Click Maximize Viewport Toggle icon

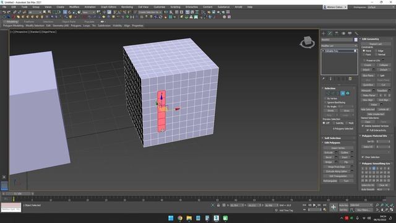[x=392, y=210]
